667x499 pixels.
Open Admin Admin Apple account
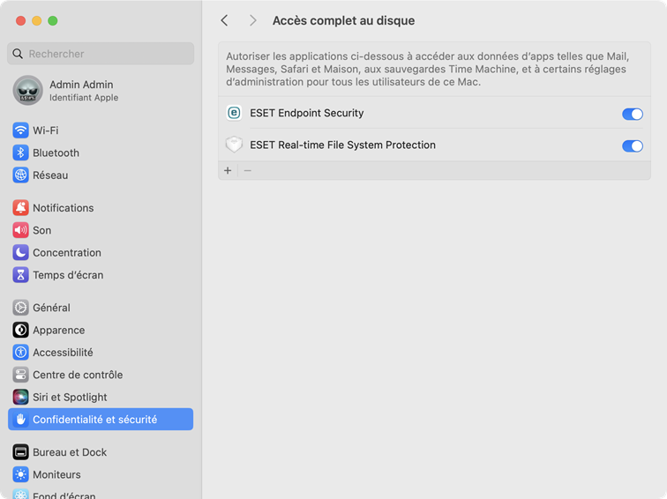[81, 90]
